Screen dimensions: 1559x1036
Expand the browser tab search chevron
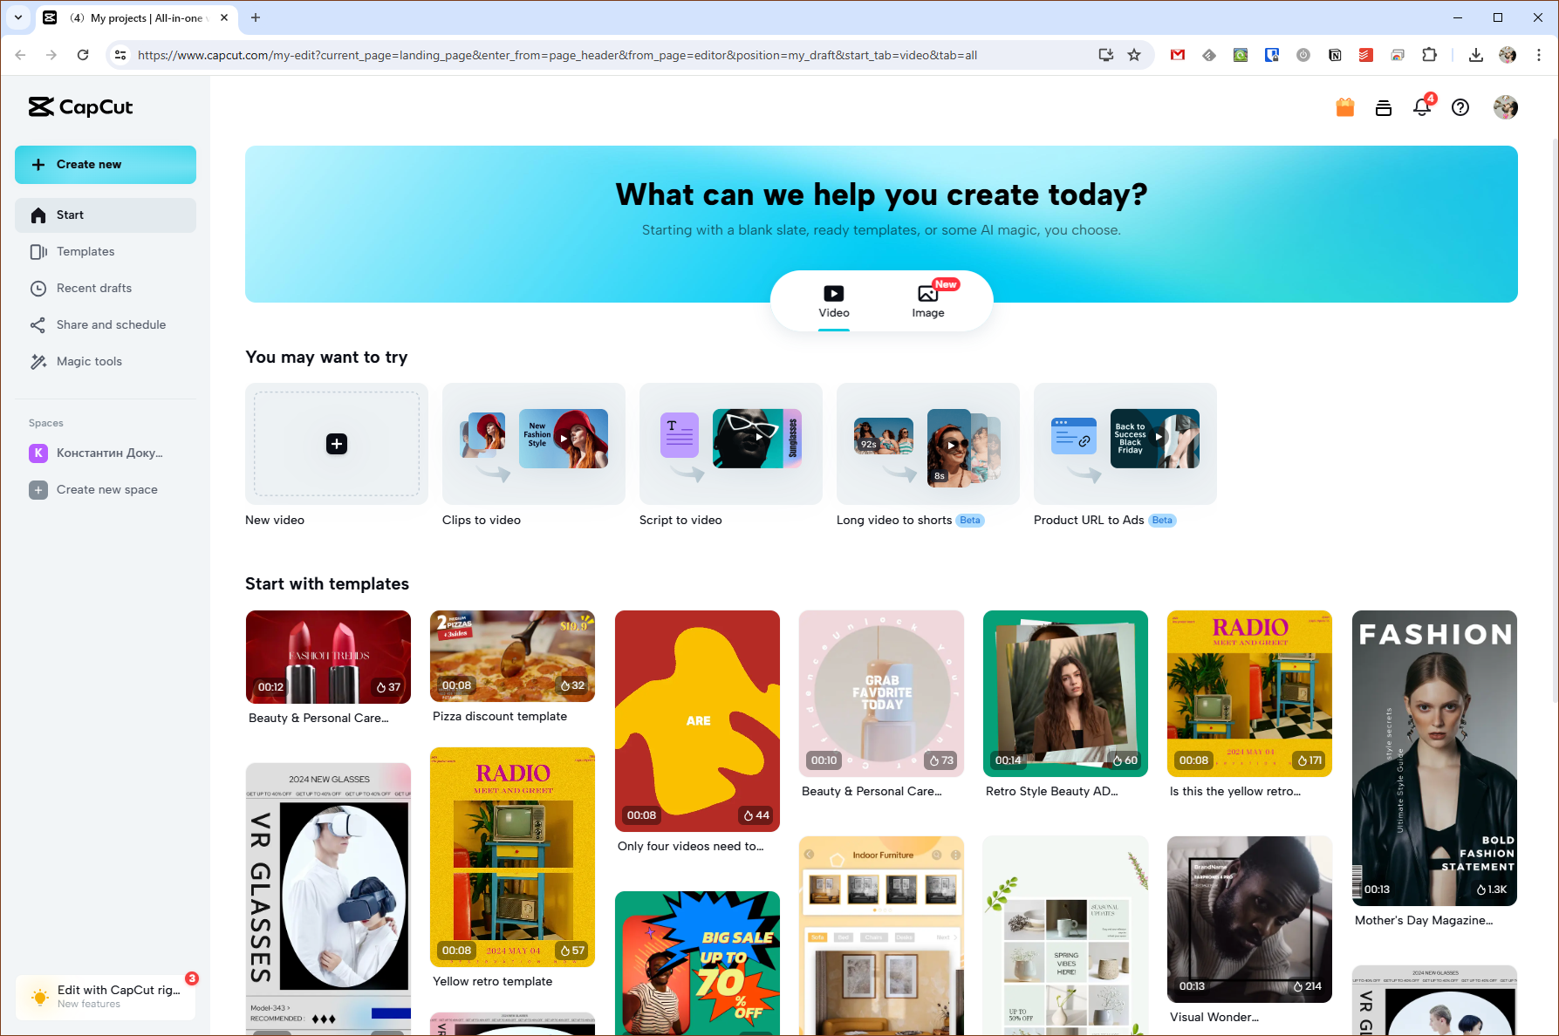coord(18,17)
